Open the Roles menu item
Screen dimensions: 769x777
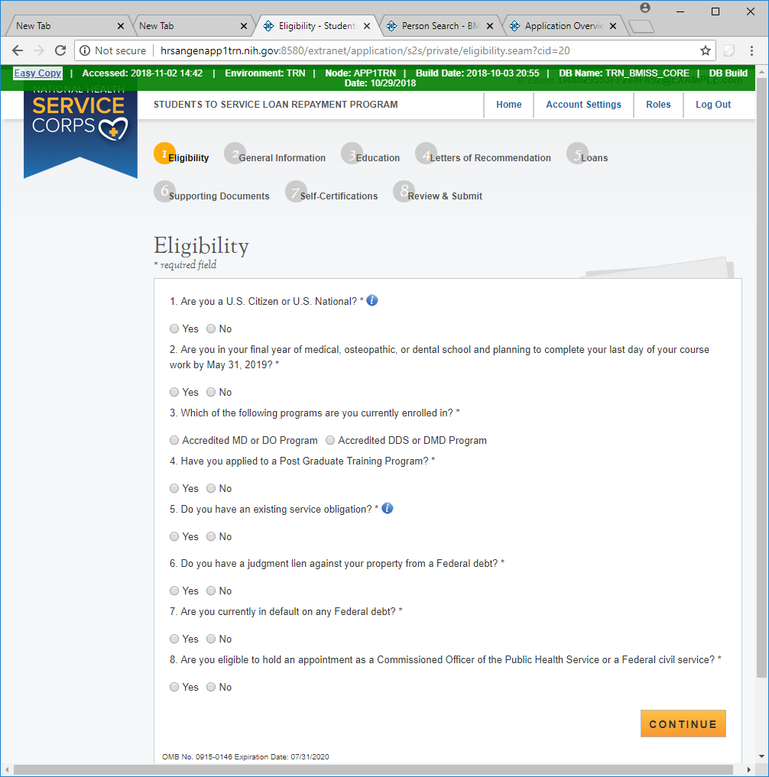coord(658,105)
